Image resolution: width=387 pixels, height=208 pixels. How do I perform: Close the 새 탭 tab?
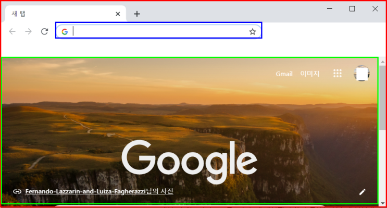pos(118,14)
